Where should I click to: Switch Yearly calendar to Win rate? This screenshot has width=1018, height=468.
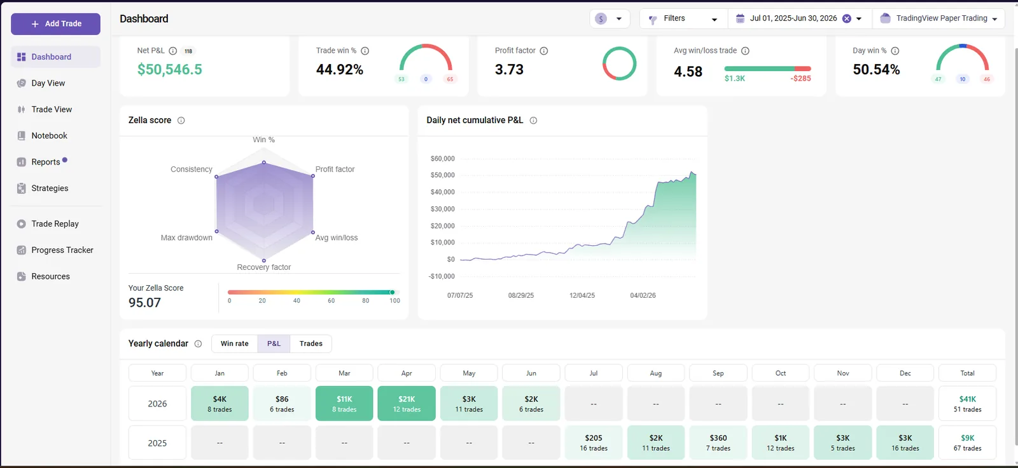[235, 344]
